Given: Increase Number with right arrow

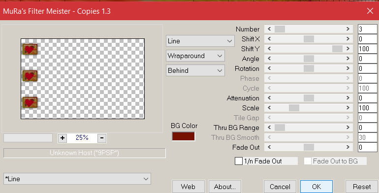Looking at the screenshot, I should 348,29.
